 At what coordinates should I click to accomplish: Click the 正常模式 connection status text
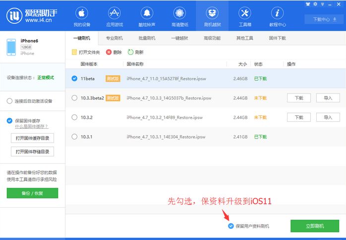coord(46,78)
